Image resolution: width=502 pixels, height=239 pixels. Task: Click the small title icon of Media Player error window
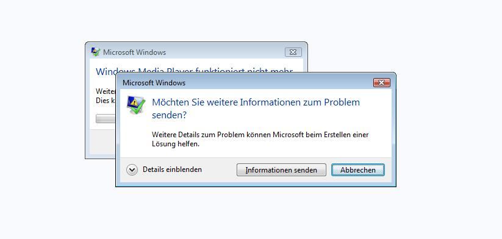[95, 52]
